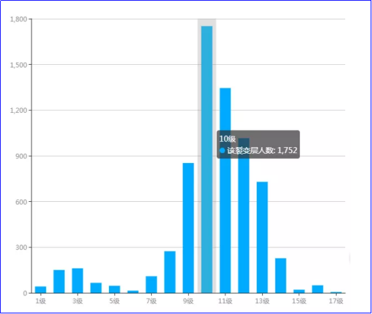Screen dimensions: 372x314
Task: Select the 7级 bar
Action: [x=151, y=285]
